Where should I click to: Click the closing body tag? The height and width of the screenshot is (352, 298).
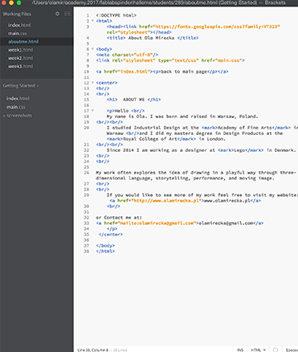105,246
